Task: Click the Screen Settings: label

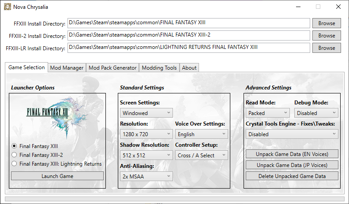Action: pos(140,103)
